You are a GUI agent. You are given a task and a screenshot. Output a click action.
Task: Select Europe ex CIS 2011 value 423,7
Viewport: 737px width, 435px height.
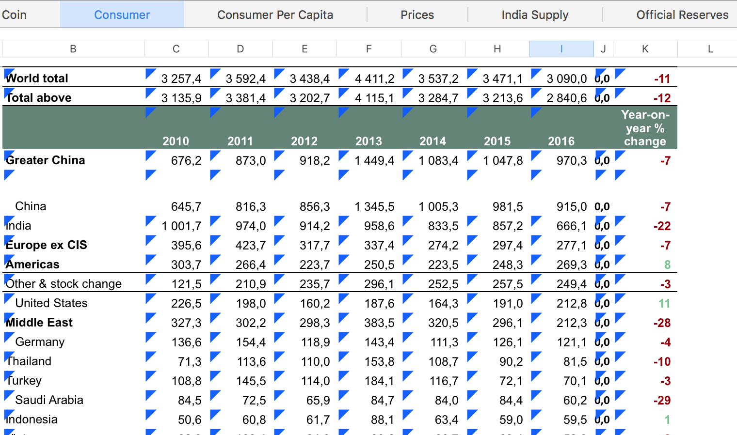251,245
